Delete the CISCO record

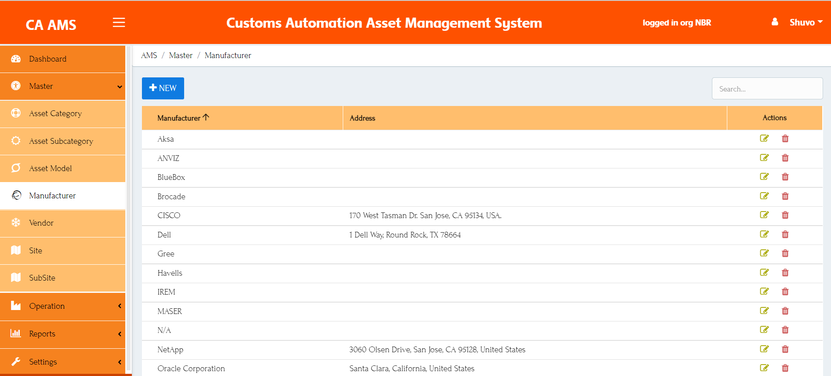785,215
